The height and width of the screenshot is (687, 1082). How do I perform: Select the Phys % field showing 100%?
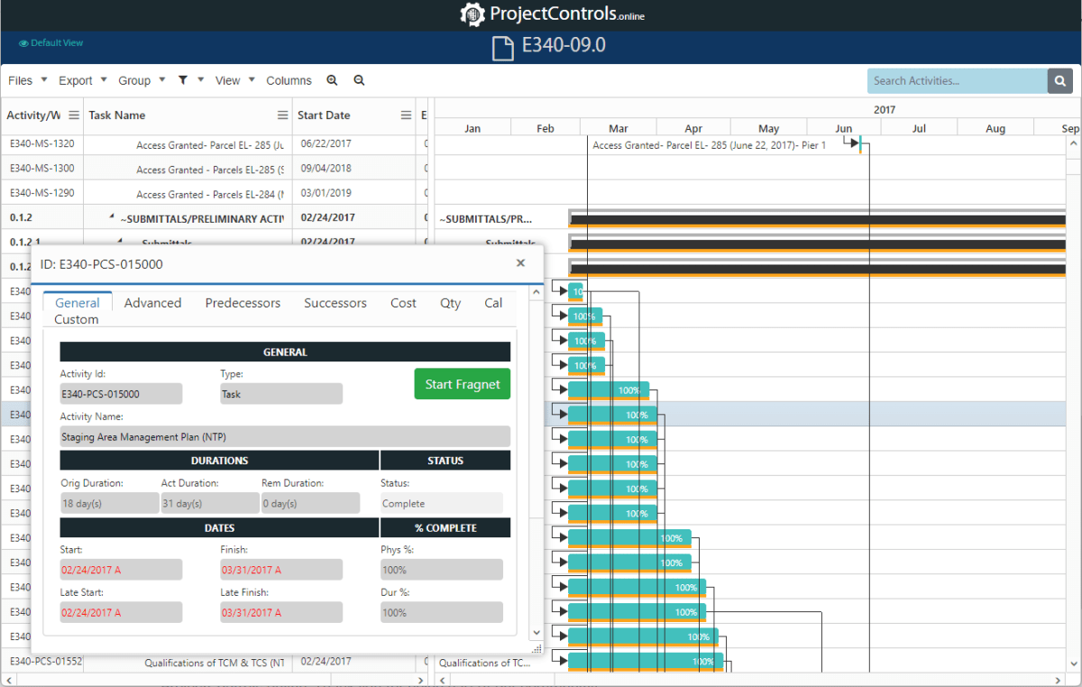click(441, 569)
